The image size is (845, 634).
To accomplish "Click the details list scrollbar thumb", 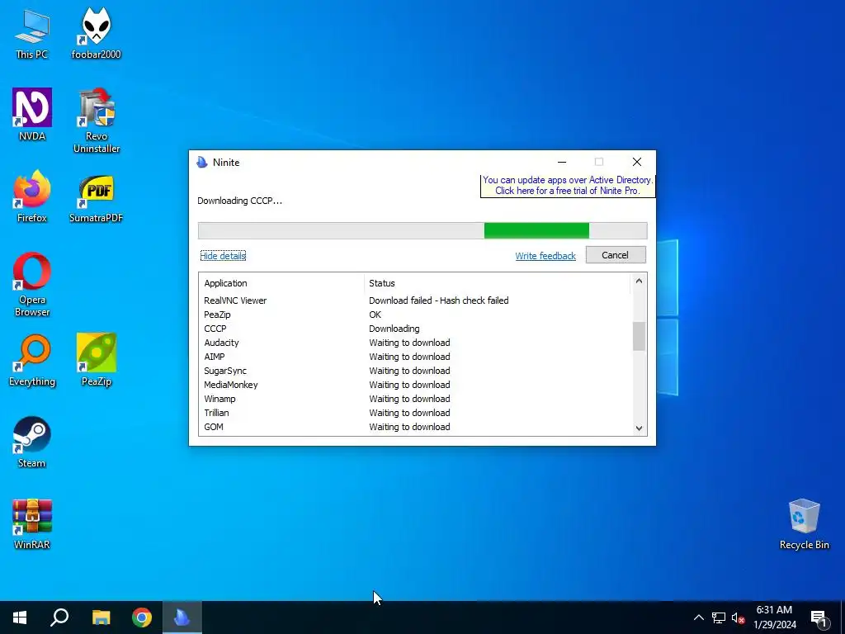I will (x=639, y=336).
